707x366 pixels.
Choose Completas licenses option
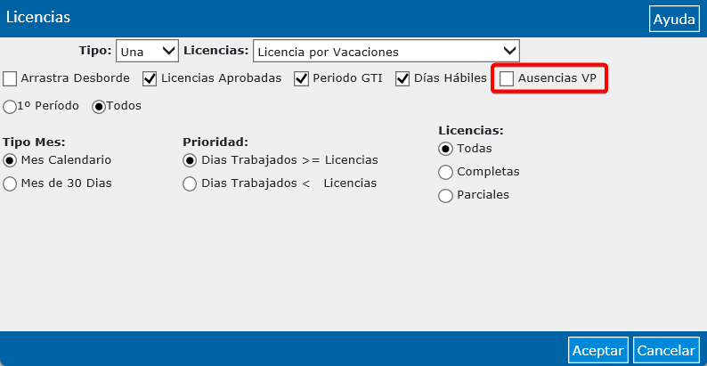click(446, 172)
